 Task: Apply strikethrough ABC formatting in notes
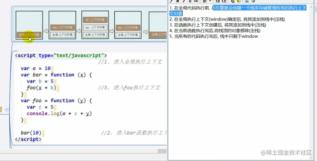click(196, 1)
